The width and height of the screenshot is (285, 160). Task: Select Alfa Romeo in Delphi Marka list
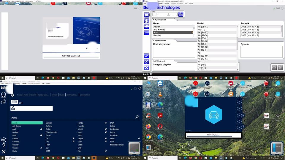coord(173,30)
